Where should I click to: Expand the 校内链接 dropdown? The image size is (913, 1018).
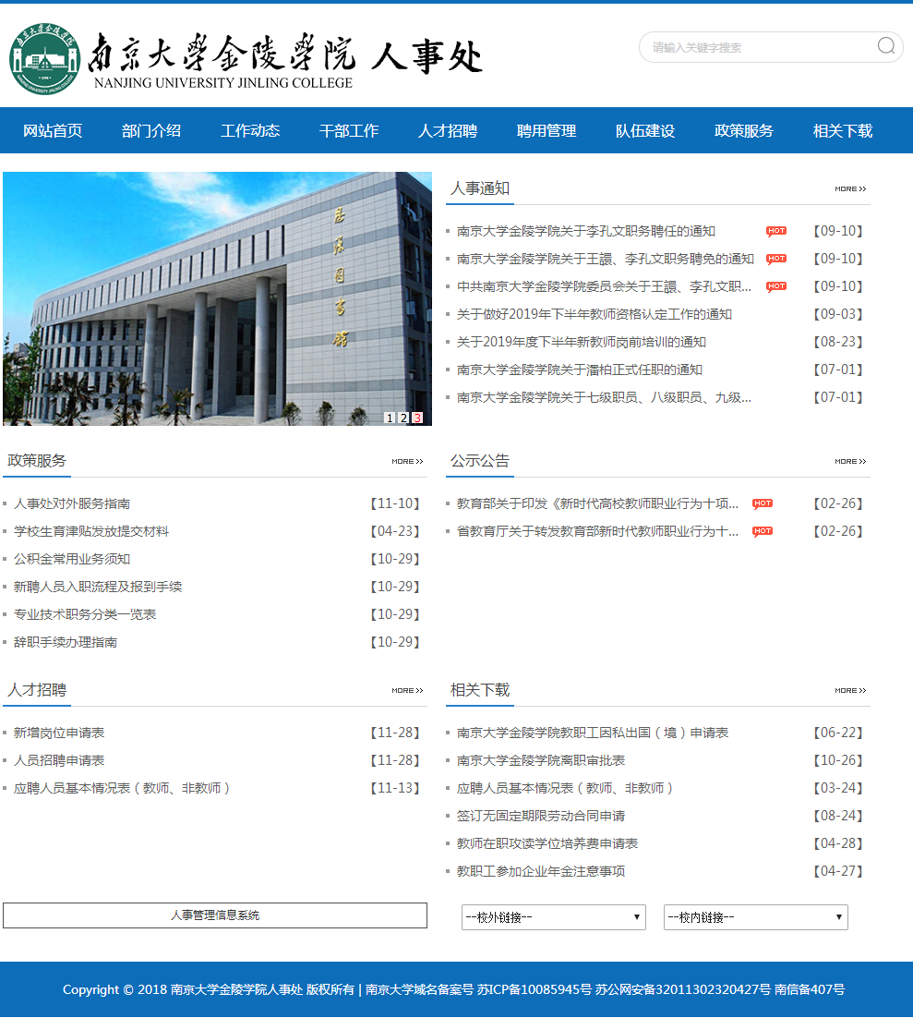coord(755,917)
